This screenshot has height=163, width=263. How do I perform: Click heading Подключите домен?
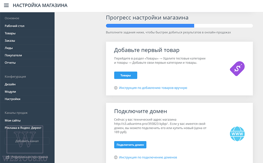[x=141, y=111]
